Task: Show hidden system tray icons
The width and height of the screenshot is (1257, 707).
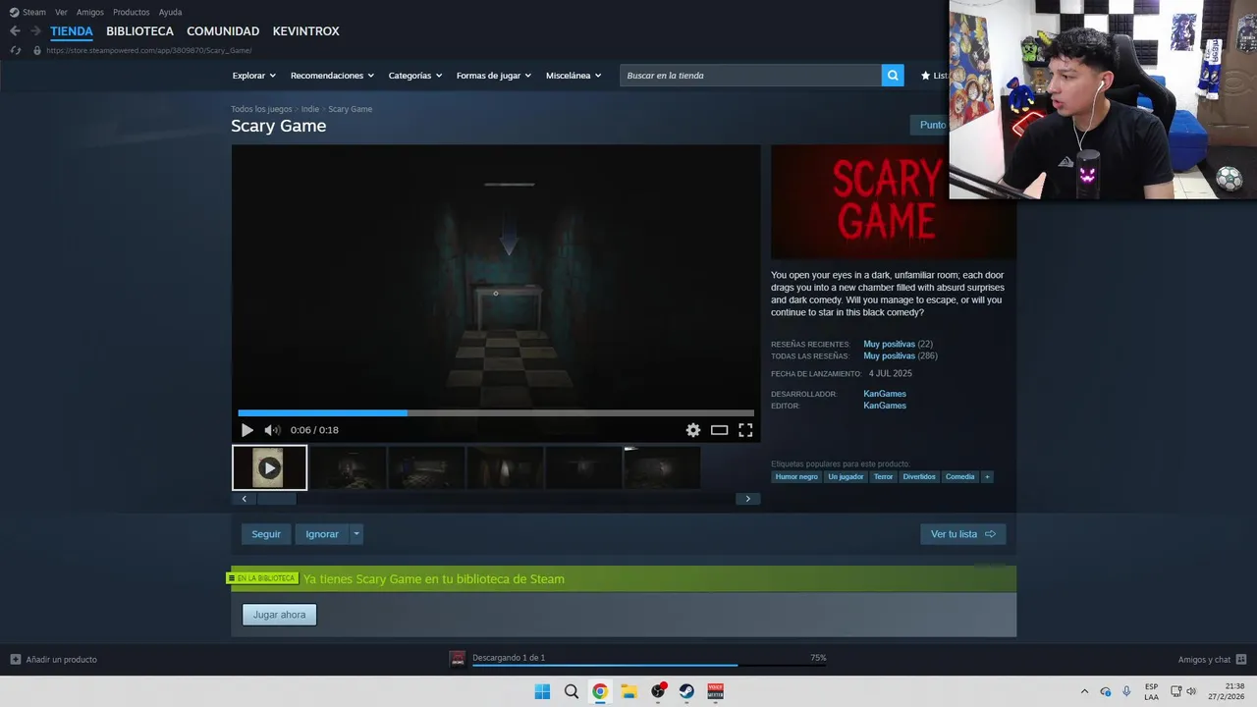Action: 1084,691
